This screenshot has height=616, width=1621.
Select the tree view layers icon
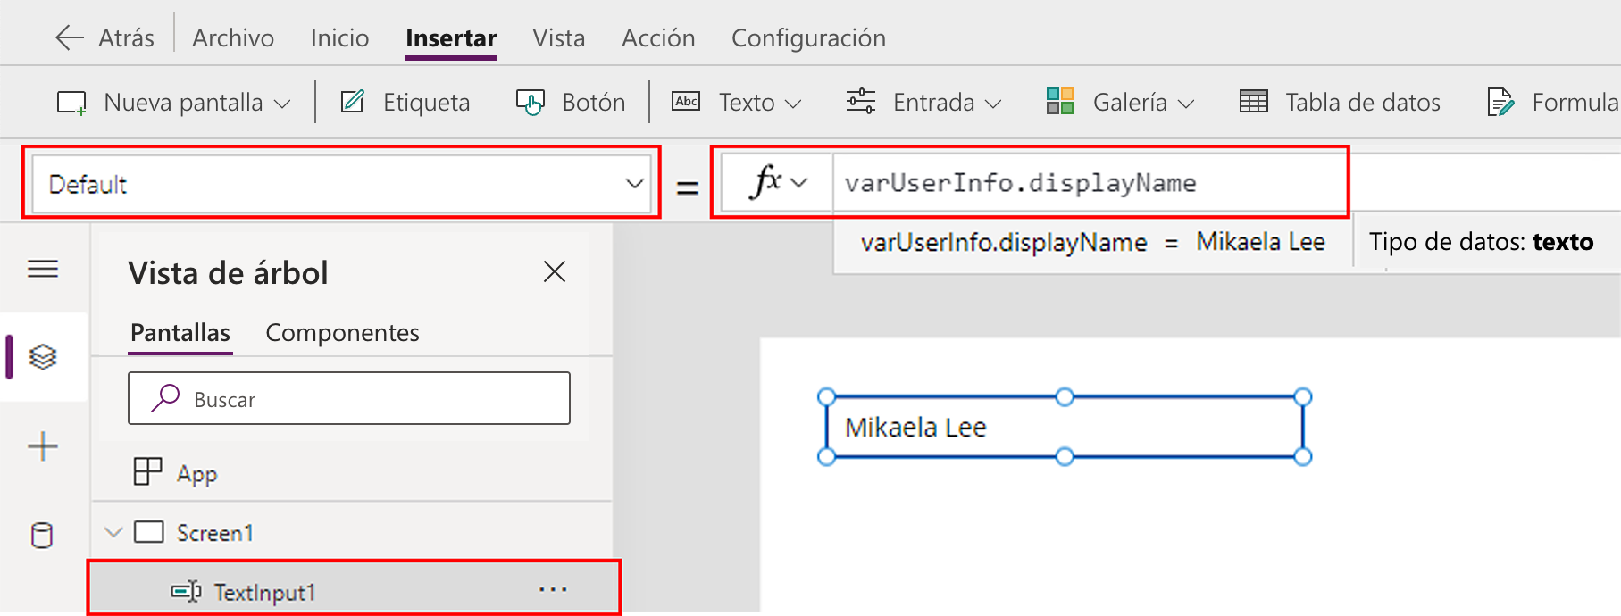pyautogui.click(x=43, y=357)
